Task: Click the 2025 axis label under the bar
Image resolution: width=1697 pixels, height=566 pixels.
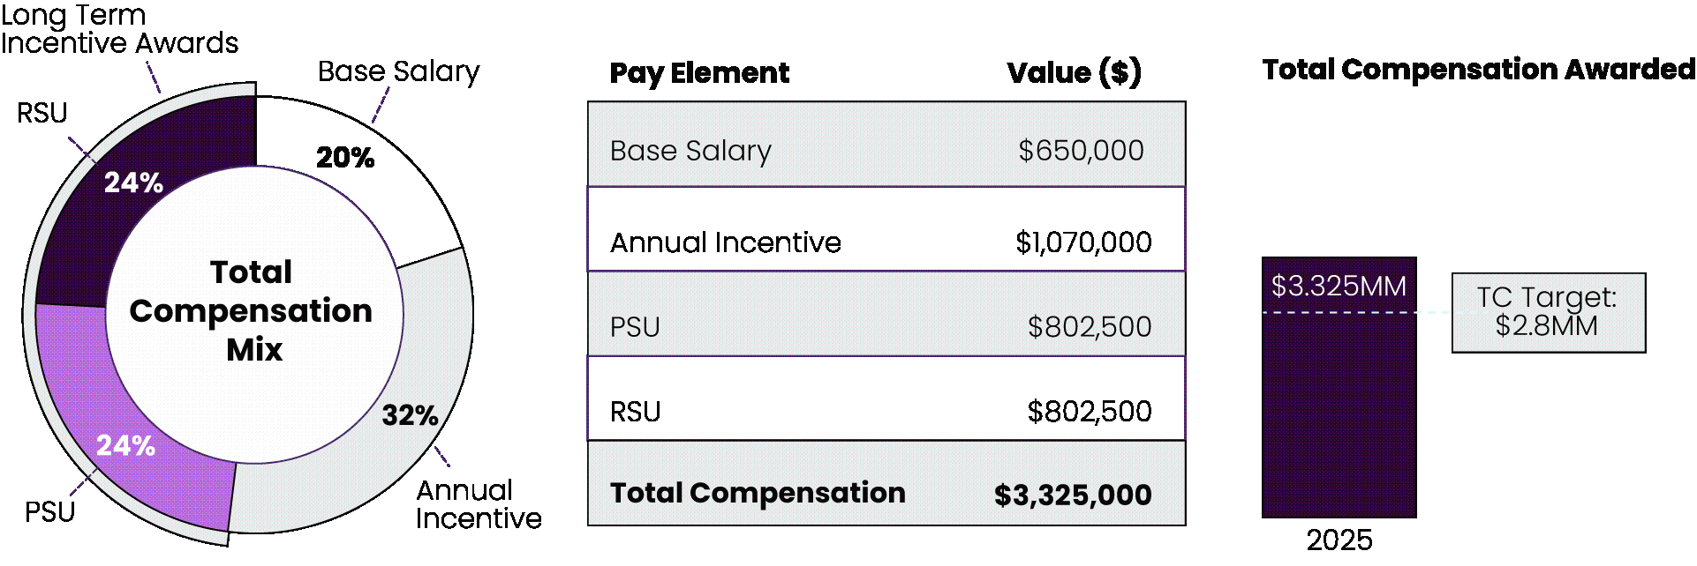Action: tap(1339, 540)
